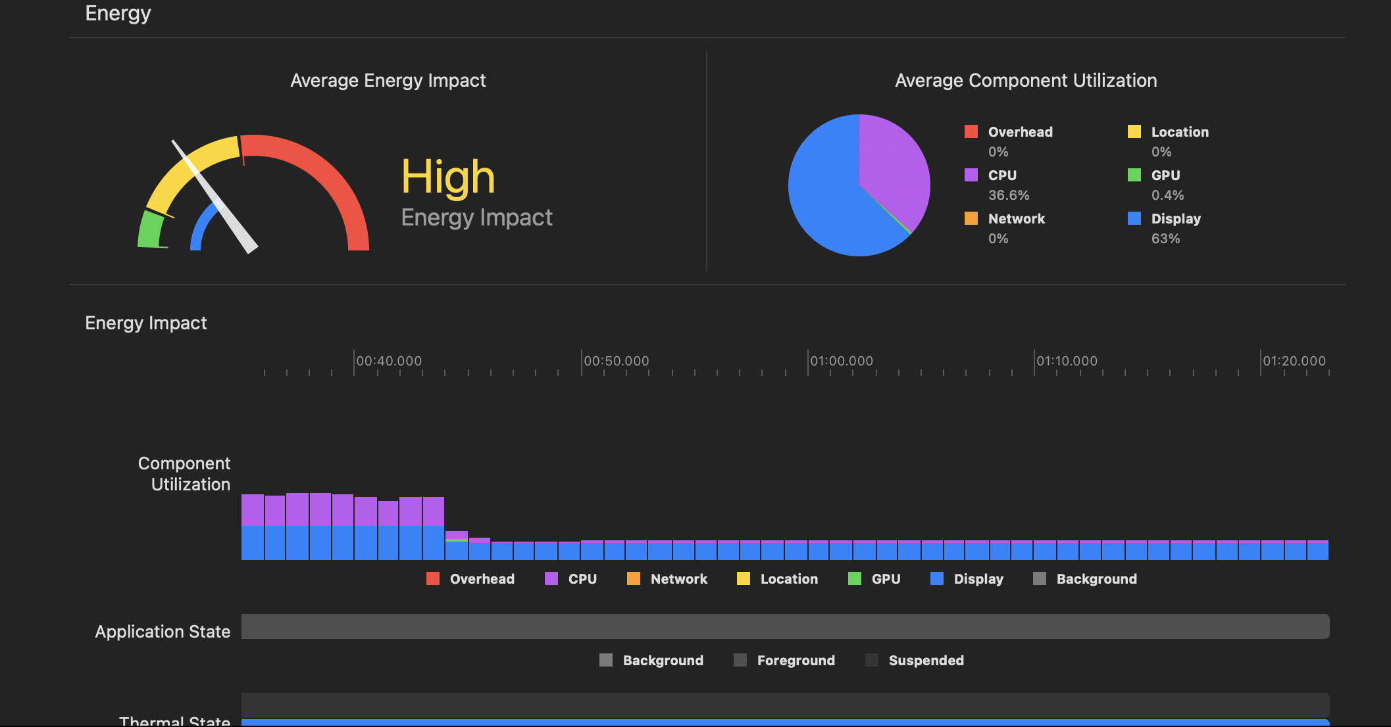Click the Display legend icon below bar chart

(937, 578)
